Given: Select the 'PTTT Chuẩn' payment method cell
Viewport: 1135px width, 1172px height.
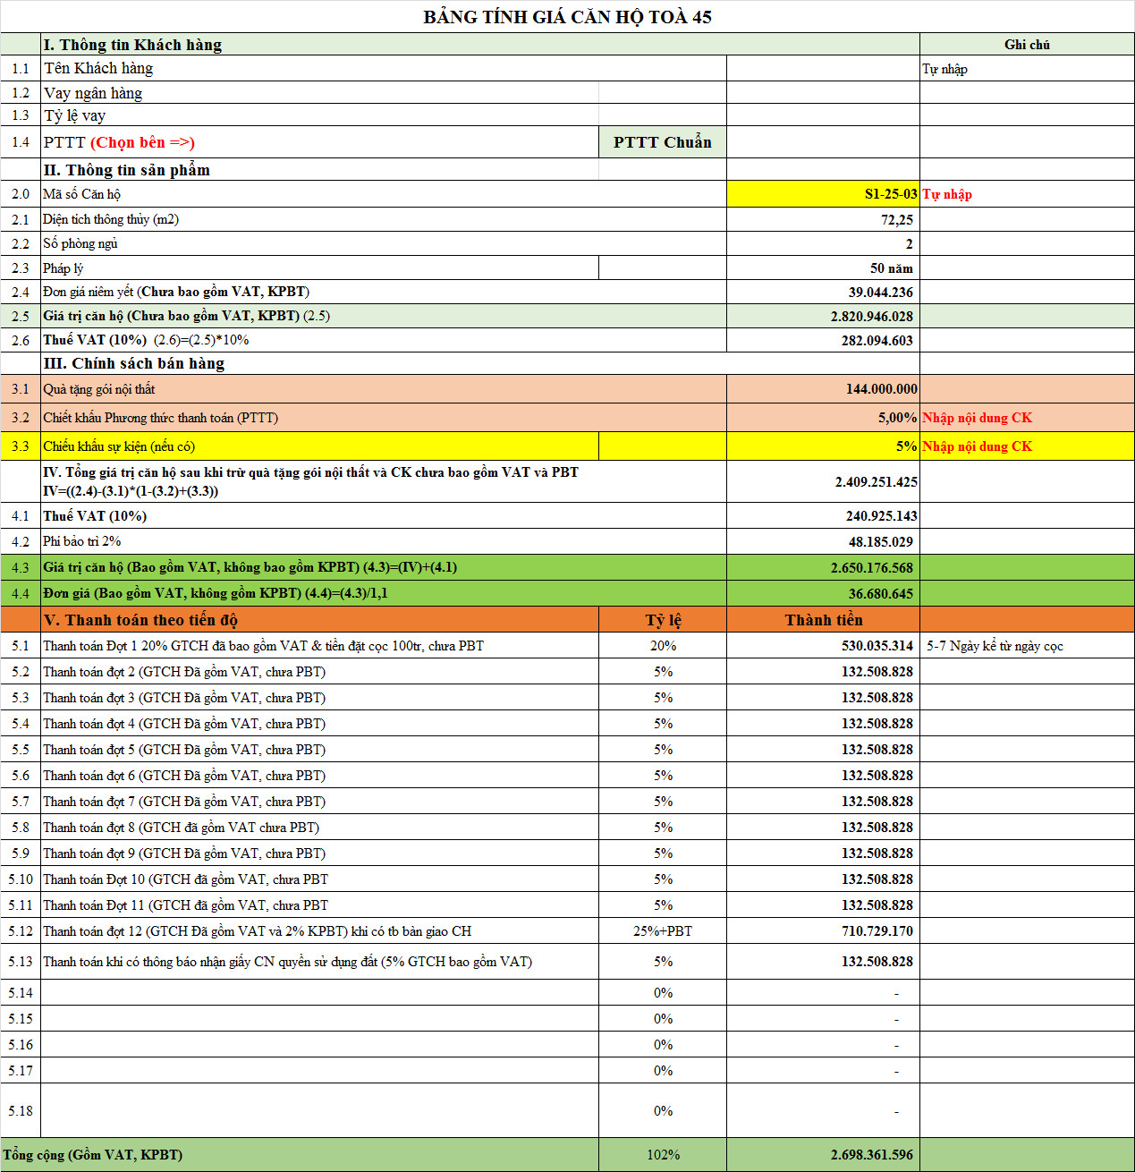Looking at the screenshot, I should pos(662,142).
